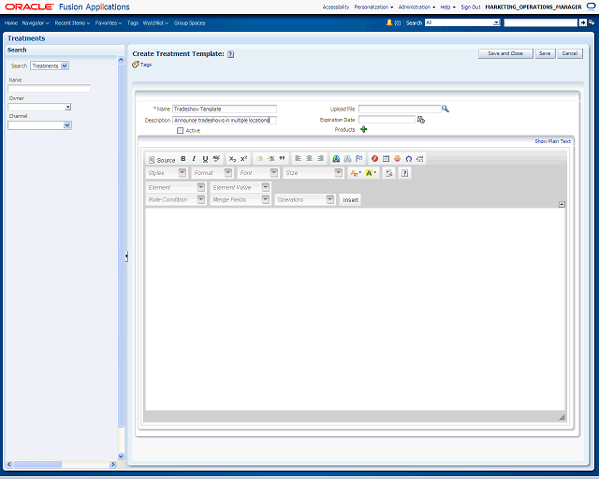Insert a table in the editor
This screenshot has width=599, height=479.
pyautogui.click(x=387, y=158)
